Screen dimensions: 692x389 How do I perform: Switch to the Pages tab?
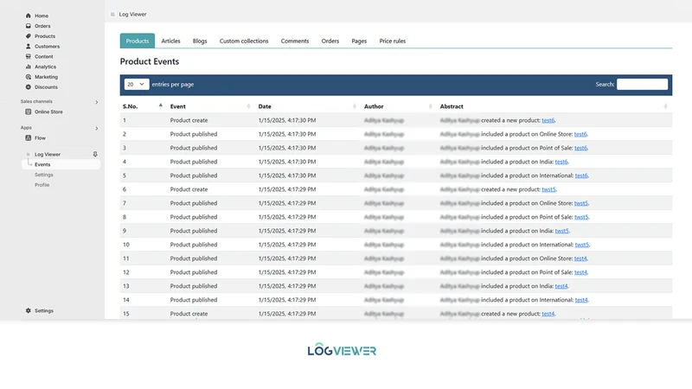(x=359, y=41)
